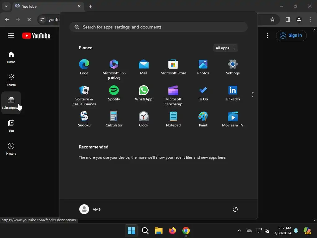Switch to Chrome on the taskbar

click(x=186, y=231)
